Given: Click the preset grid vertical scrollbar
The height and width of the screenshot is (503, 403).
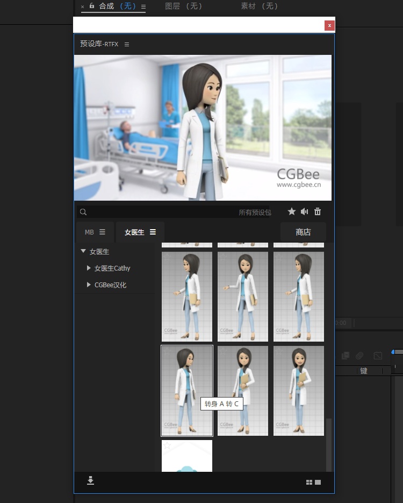Looking at the screenshot, I should (x=329, y=445).
